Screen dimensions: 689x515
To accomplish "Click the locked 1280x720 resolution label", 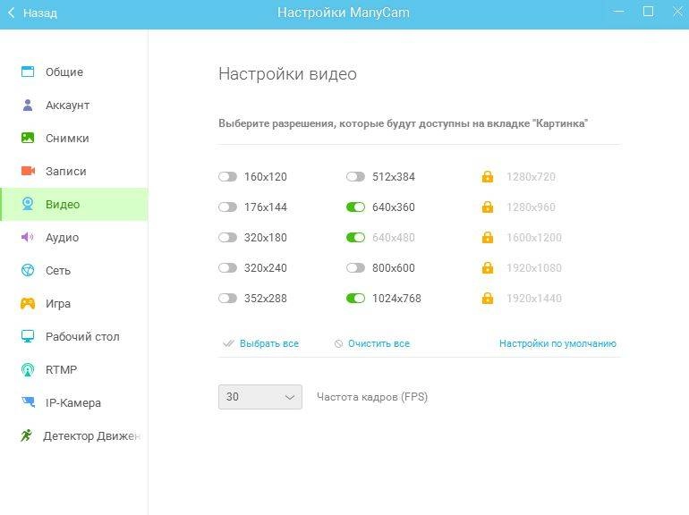I will point(531,176).
